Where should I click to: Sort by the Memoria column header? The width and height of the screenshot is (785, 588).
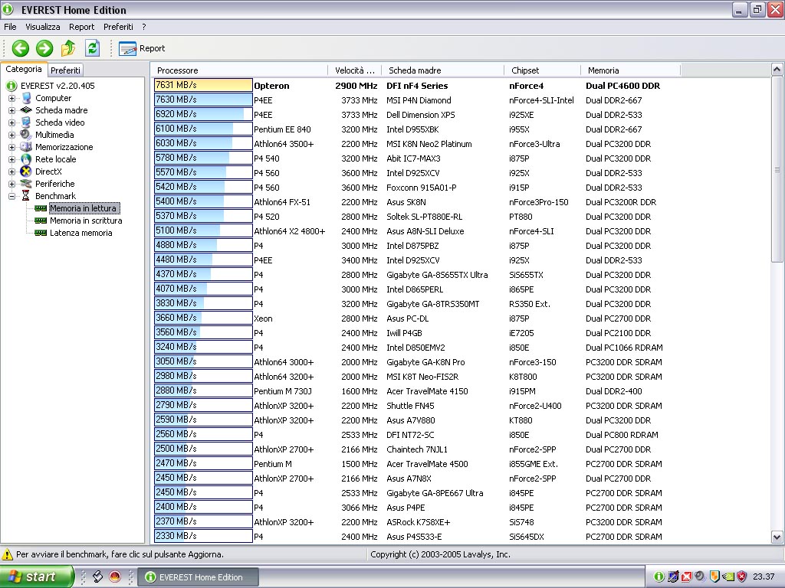[630, 70]
